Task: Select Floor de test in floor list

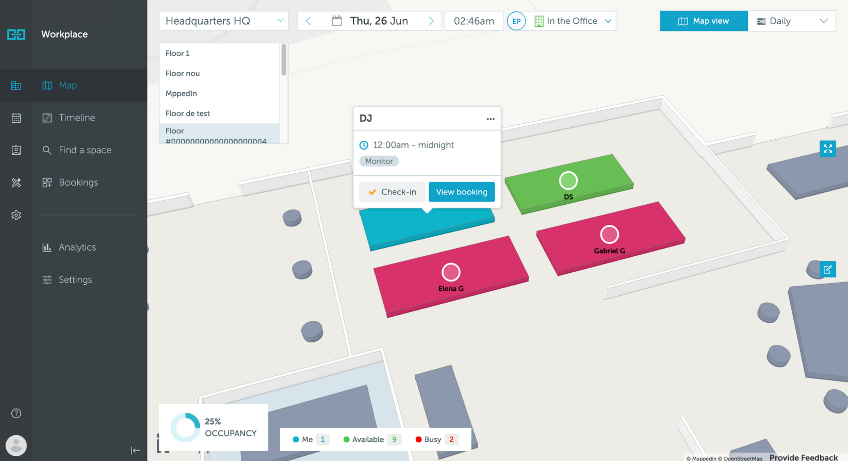Action: pyautogui.click(x=188, y=113)
